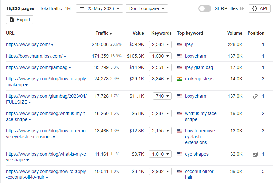Open the boxycharm.ipsy.com URL link

[34, 56]
